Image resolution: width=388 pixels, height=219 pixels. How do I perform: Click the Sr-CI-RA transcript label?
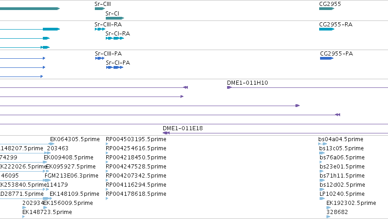(x=118, y=34)
